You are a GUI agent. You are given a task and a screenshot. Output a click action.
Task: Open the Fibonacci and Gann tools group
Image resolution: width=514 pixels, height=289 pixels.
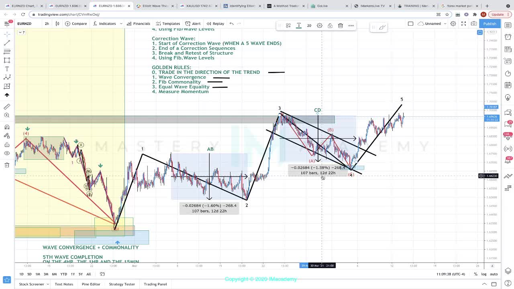click(7, 51)
